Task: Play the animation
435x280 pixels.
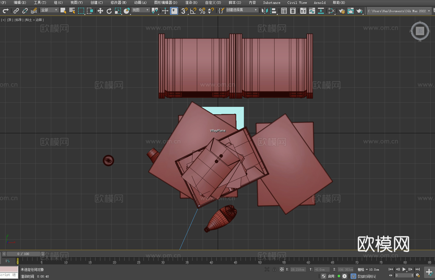Action: pos(404,269)
